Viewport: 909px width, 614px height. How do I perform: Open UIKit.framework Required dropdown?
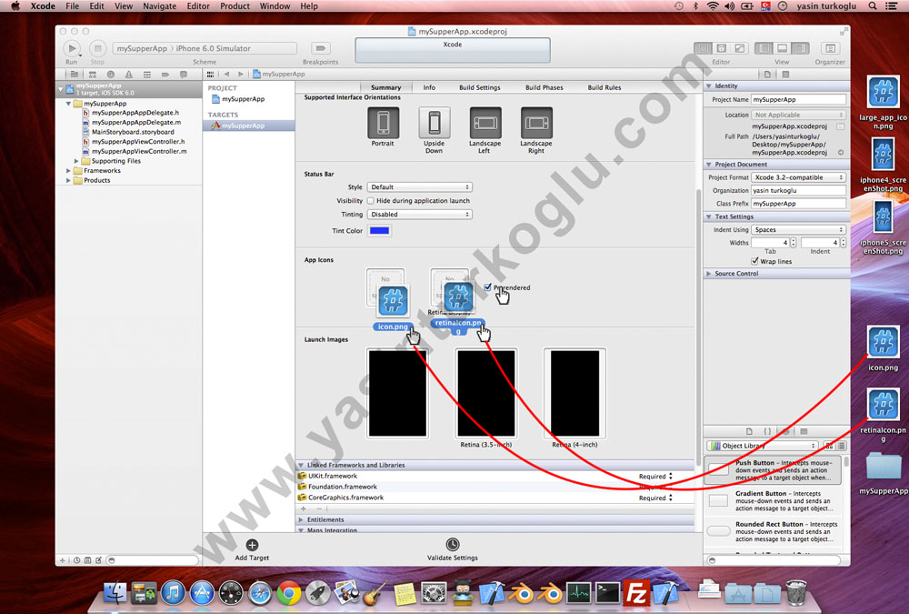(655, 476)
